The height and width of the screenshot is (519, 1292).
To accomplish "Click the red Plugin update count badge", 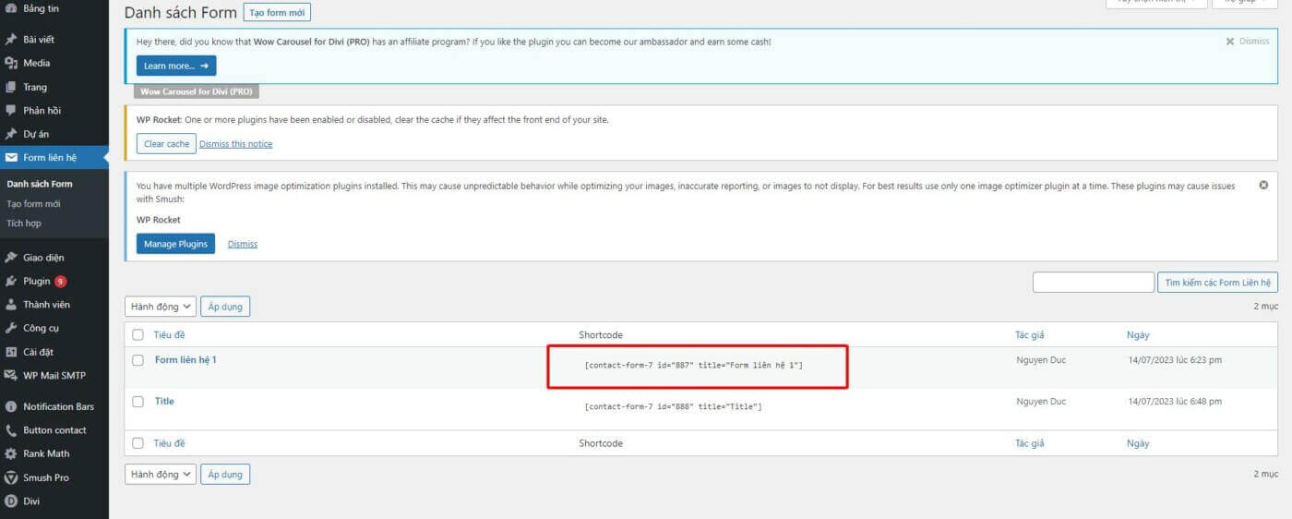I will pos(60,282).
